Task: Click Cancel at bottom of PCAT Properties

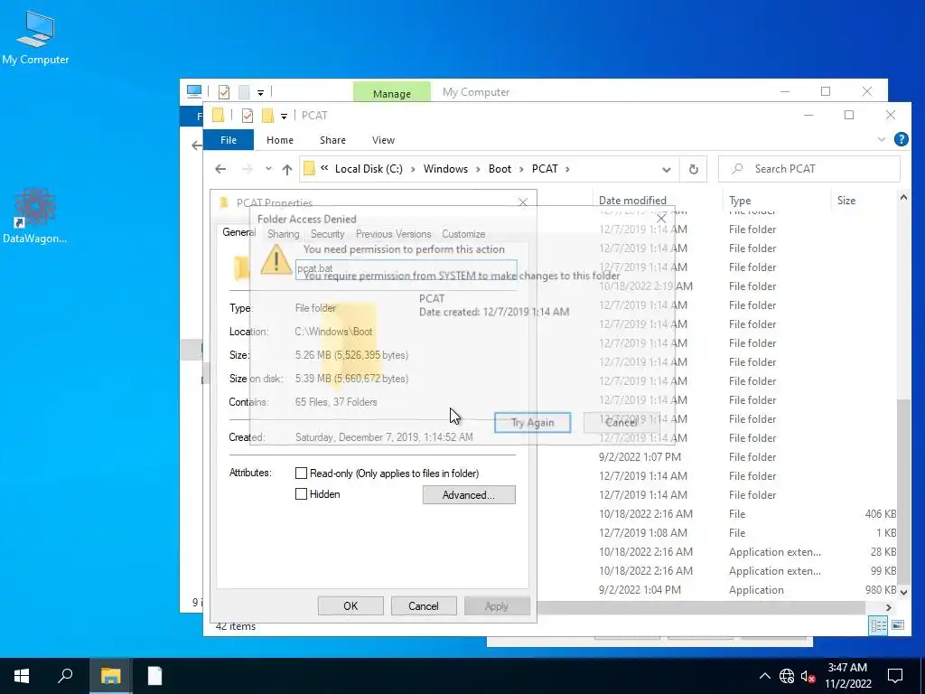Action: [424, 606]
